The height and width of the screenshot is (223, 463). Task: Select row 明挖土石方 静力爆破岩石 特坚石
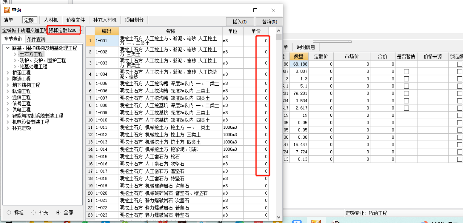(170, 215)
